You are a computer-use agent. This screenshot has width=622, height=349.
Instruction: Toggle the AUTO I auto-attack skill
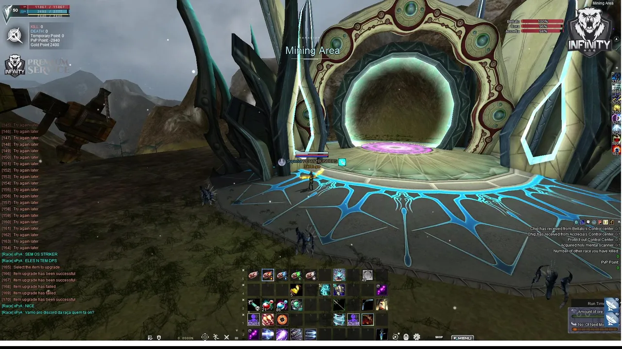click(353, 319)
